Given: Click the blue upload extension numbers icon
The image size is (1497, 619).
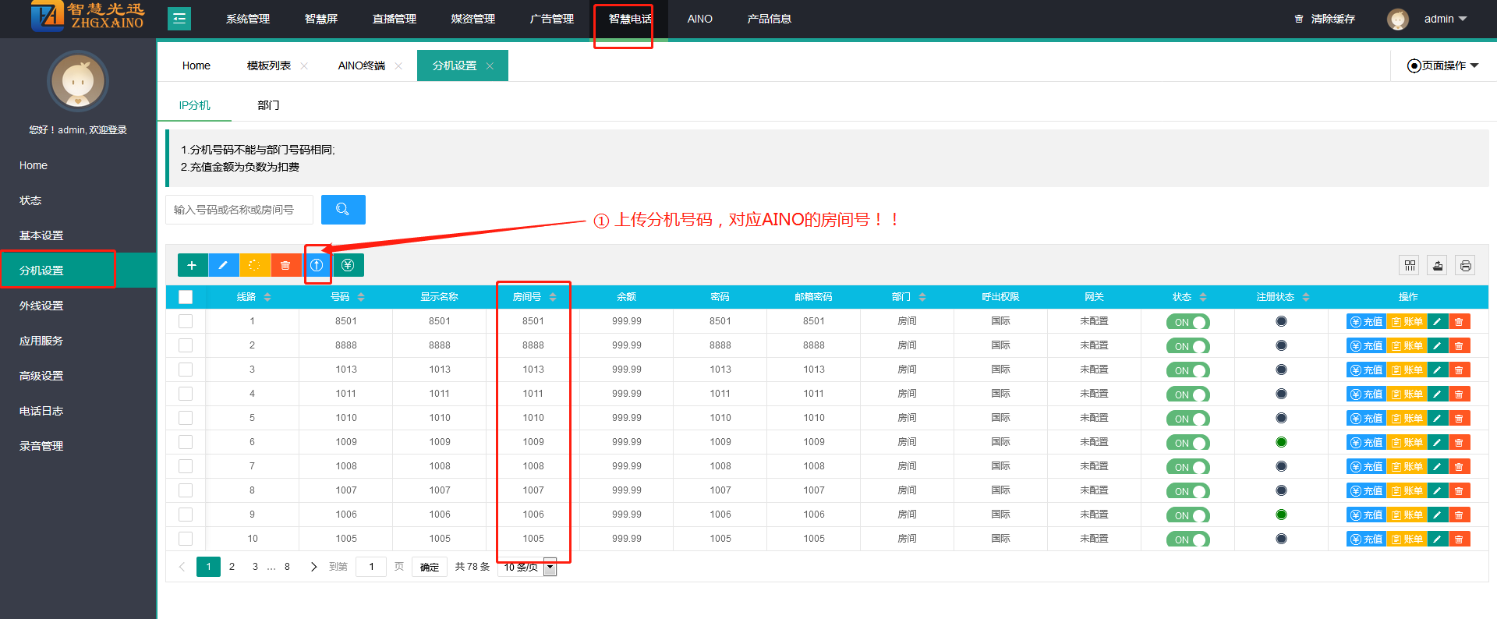Looking at the screenshot, I should 317,265.
